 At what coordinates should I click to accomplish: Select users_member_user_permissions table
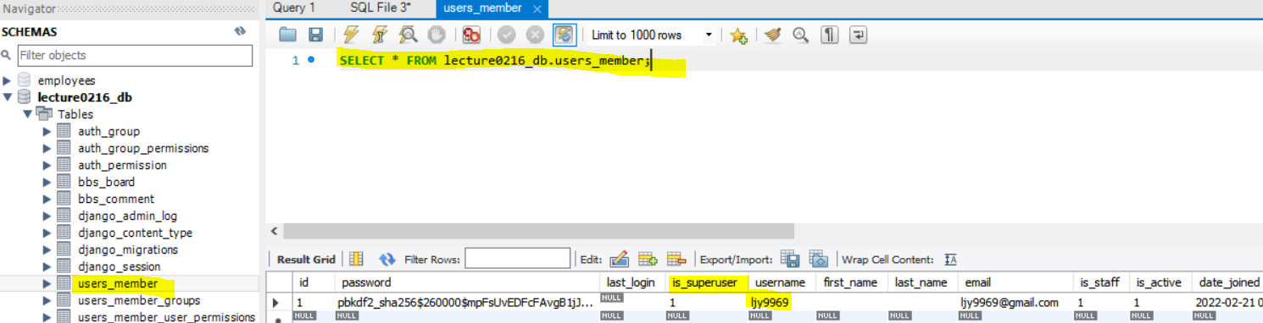click(166, 317)
